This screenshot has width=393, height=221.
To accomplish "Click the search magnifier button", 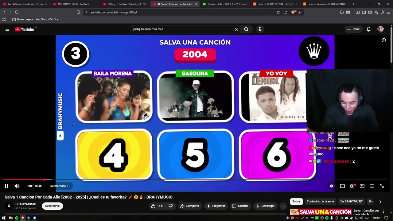I will (246, 29).
